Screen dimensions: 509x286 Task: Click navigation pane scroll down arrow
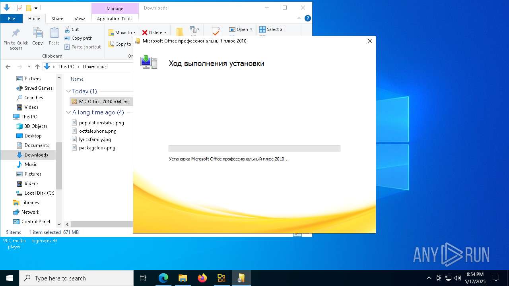click(59, 224)
